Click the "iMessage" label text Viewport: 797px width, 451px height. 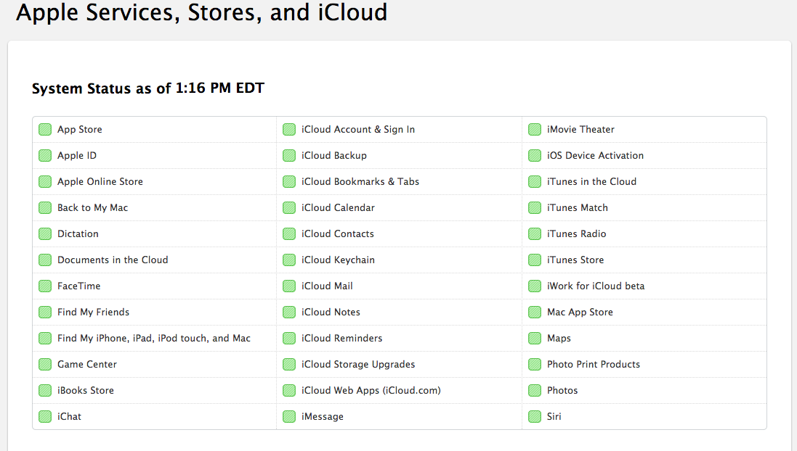coord(323,416)
